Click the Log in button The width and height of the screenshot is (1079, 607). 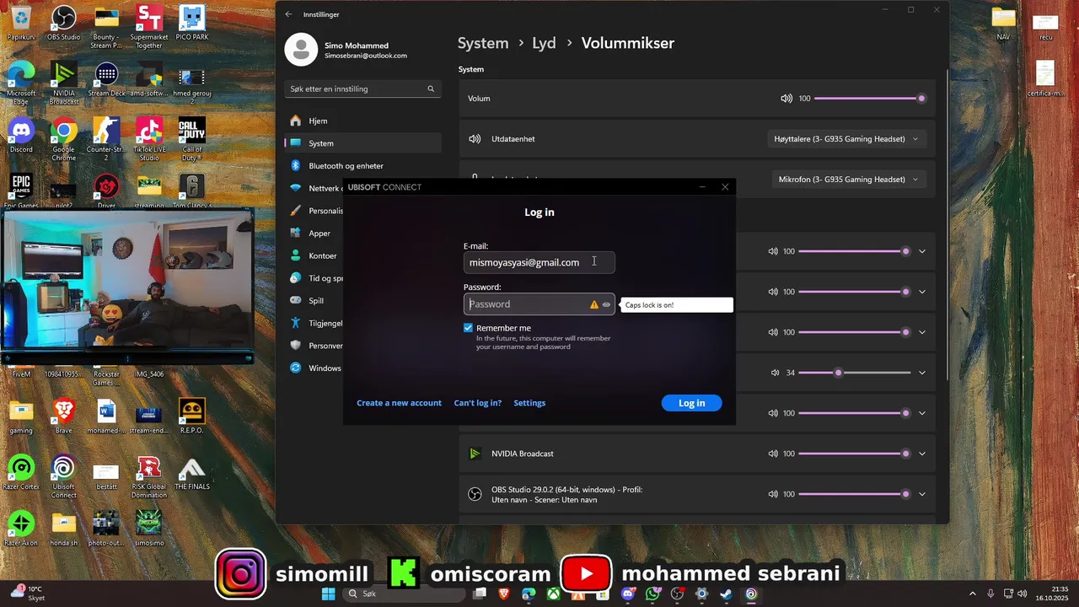click(x=691, y=403)
